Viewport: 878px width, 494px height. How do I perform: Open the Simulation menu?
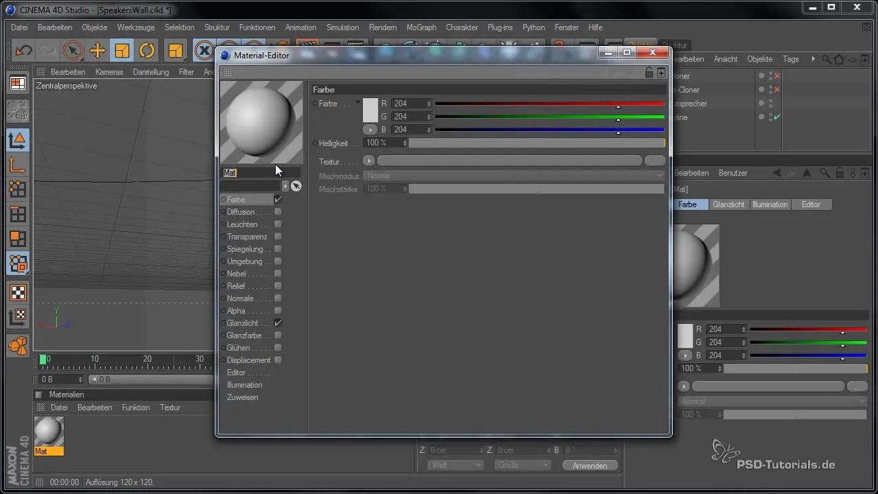pyautogui.click(x=342, y=27)
